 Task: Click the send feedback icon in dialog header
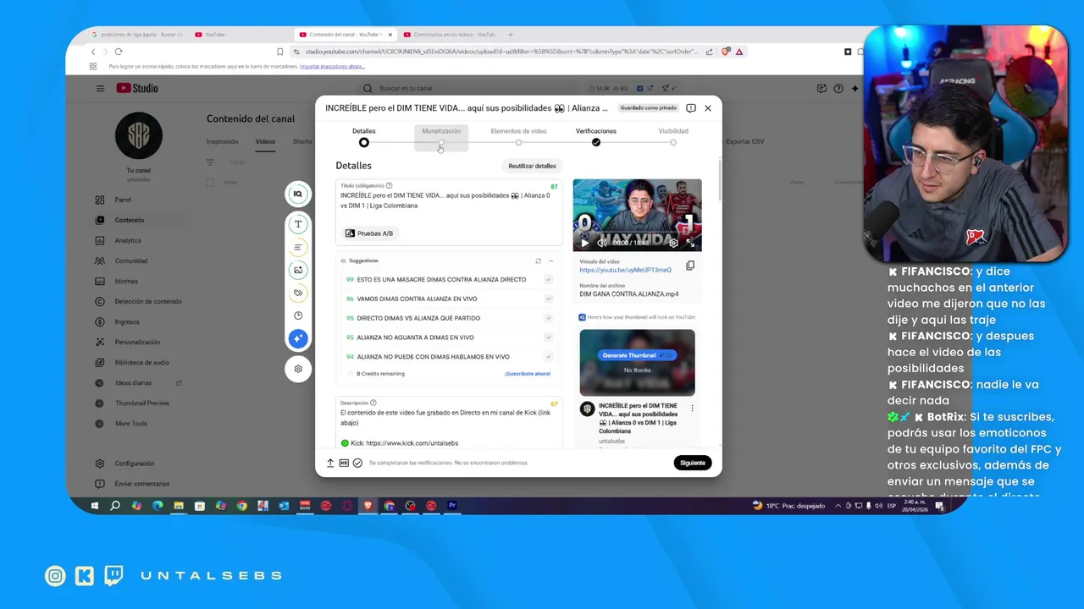point(691,108)
